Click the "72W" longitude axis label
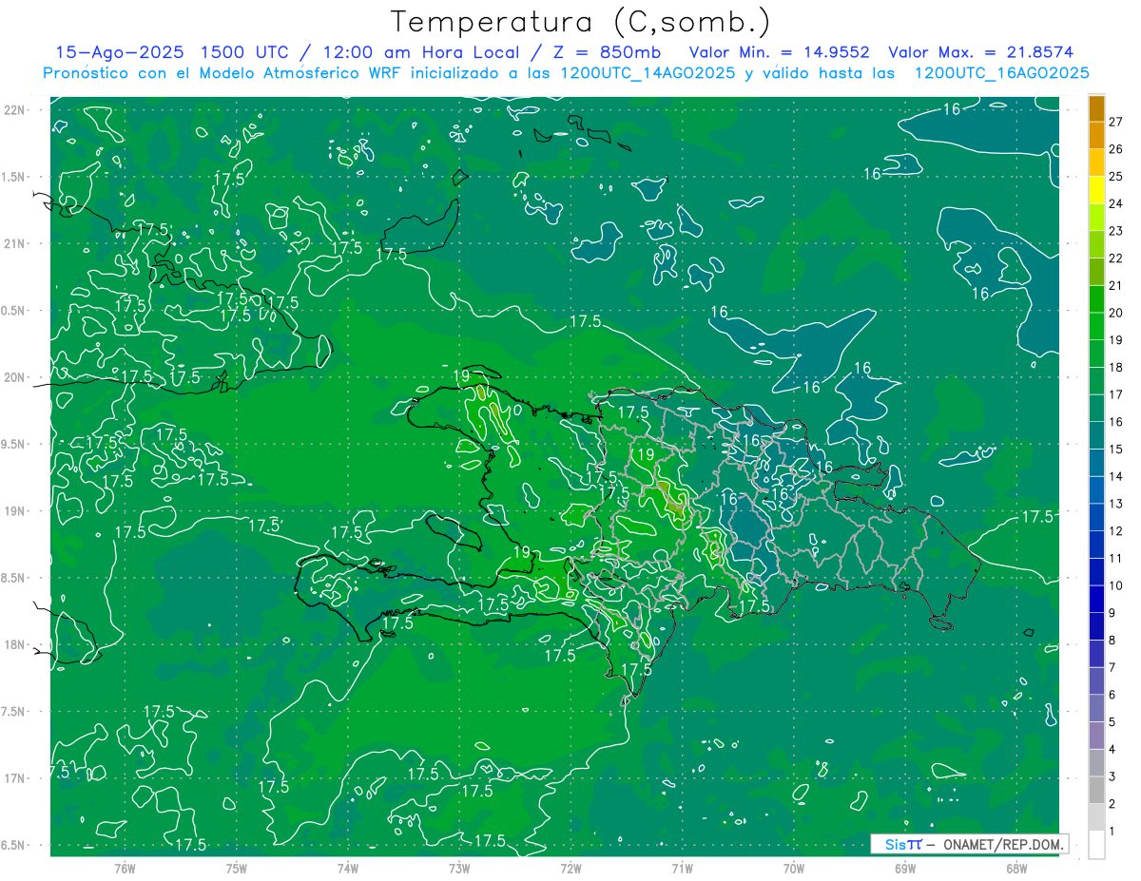The height and width of the screenshot is (881, 1141). tap(570, 867)
